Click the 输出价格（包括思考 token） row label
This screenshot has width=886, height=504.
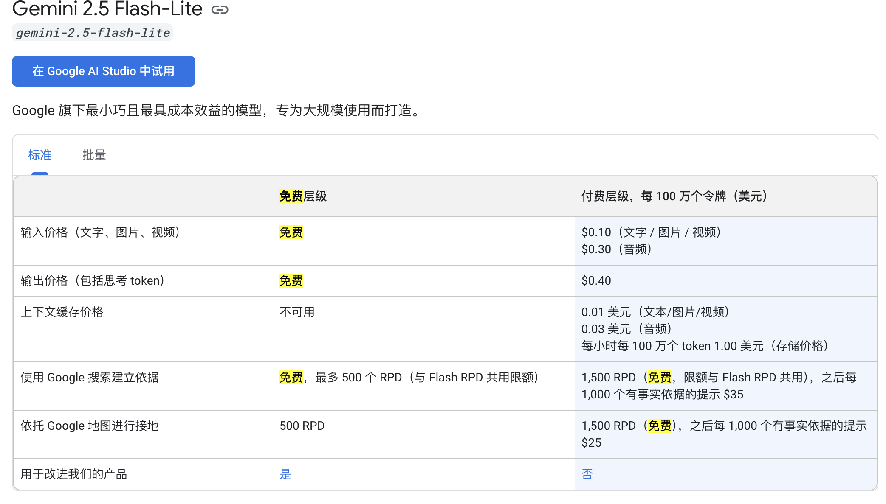point(93,281)
